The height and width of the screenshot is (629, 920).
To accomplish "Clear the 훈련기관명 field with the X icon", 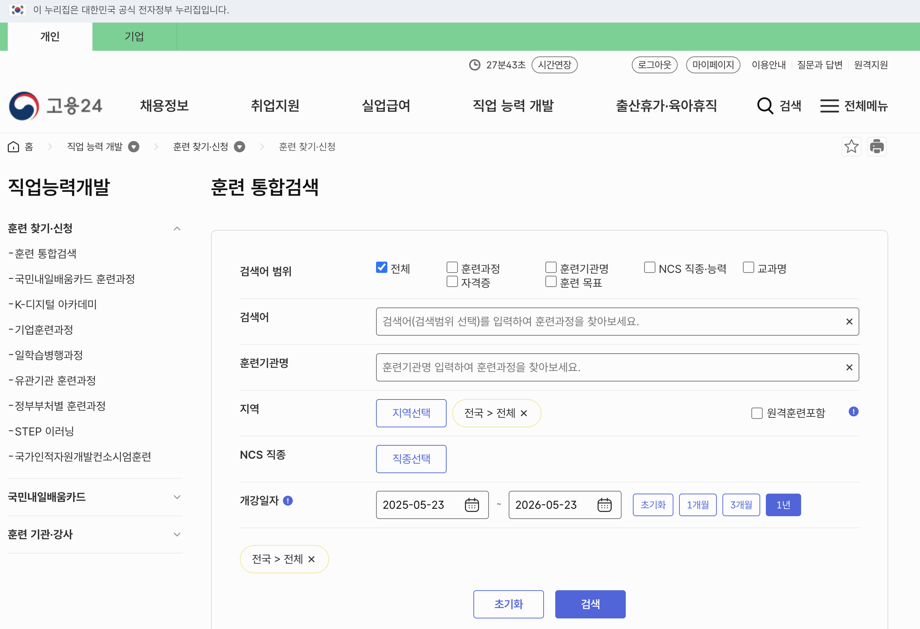I will [849, 367].
